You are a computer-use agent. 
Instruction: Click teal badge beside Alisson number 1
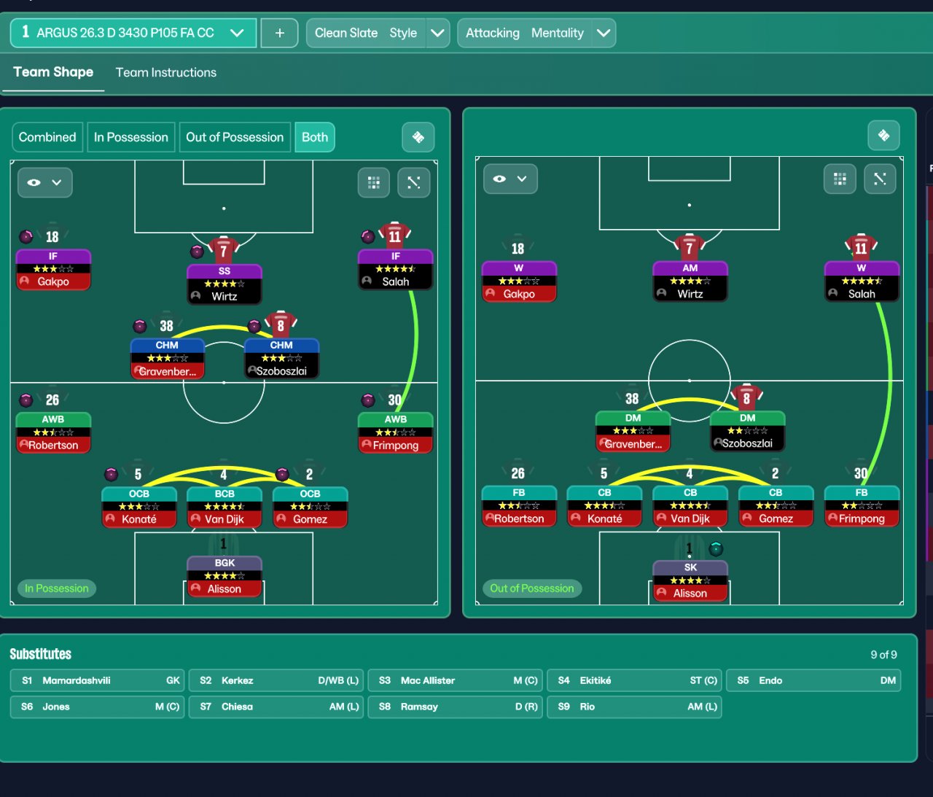tap(716, 548)
